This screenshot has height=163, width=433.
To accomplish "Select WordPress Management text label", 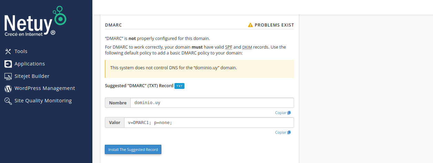I will pos(44,88).
